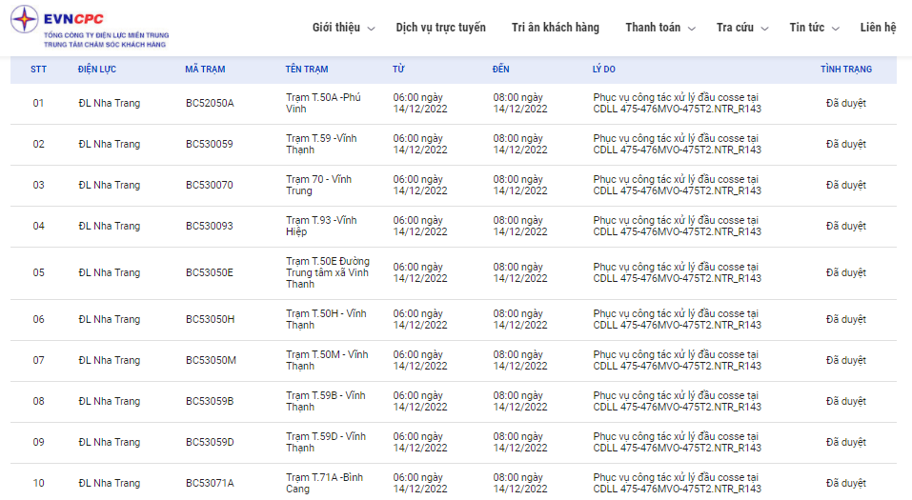Expand the Giới thiệu dropdown chevron
The width and height of the screenshot is (912, 500).
pos(372,29)
